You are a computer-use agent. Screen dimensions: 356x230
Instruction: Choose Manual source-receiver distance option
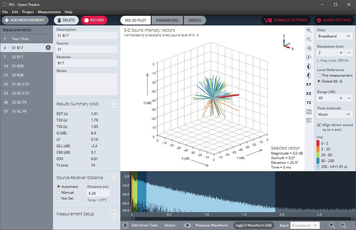[59, 193]
